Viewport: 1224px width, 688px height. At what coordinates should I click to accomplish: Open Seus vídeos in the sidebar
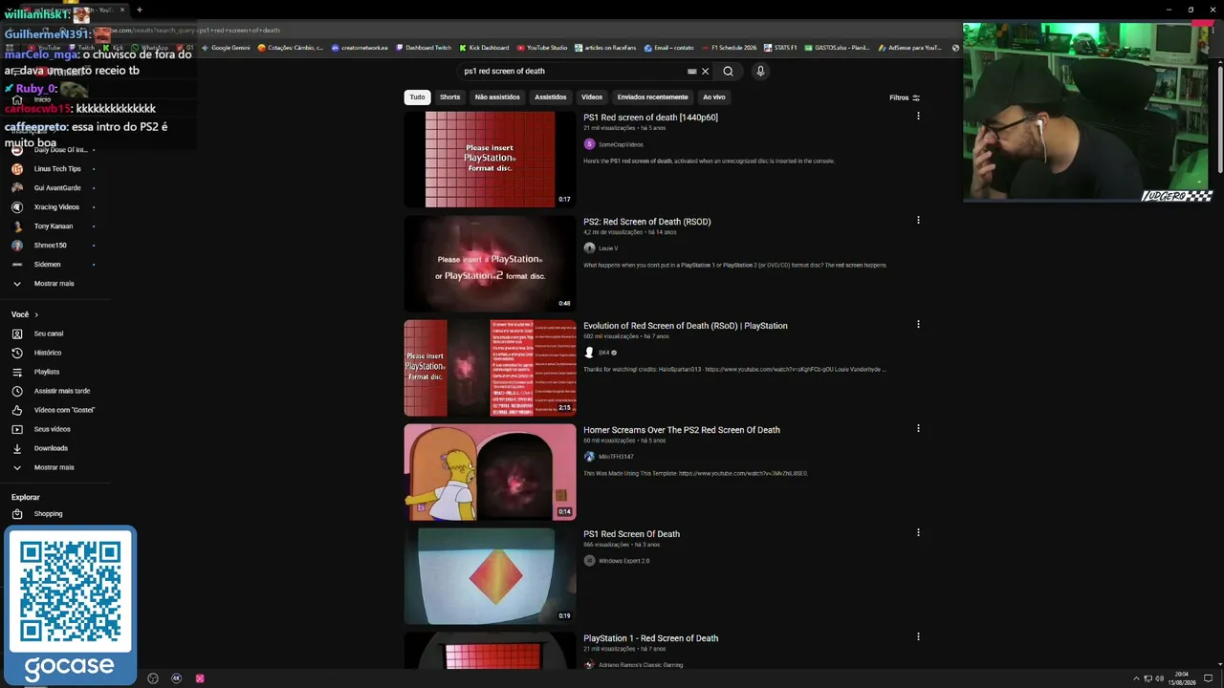(51, 429)
